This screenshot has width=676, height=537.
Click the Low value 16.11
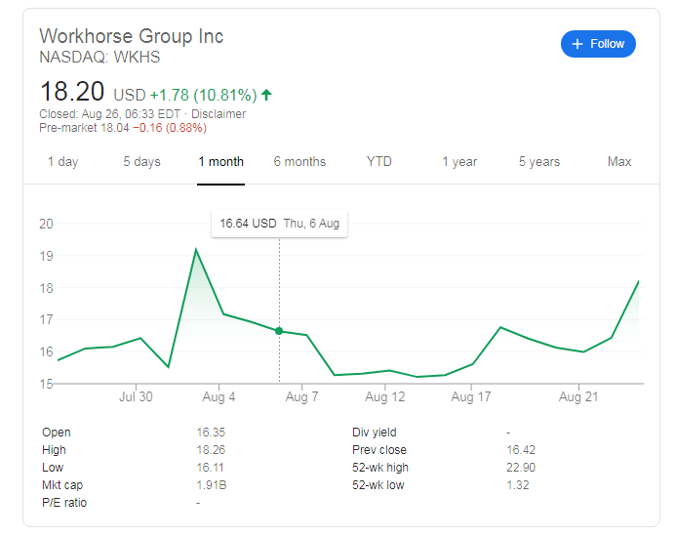pos(210,468)
